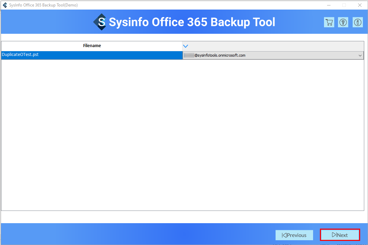Viewport: 368px width, 245px height.
Task: Minimize the Backup Tool window
Action: click(329, 5)
